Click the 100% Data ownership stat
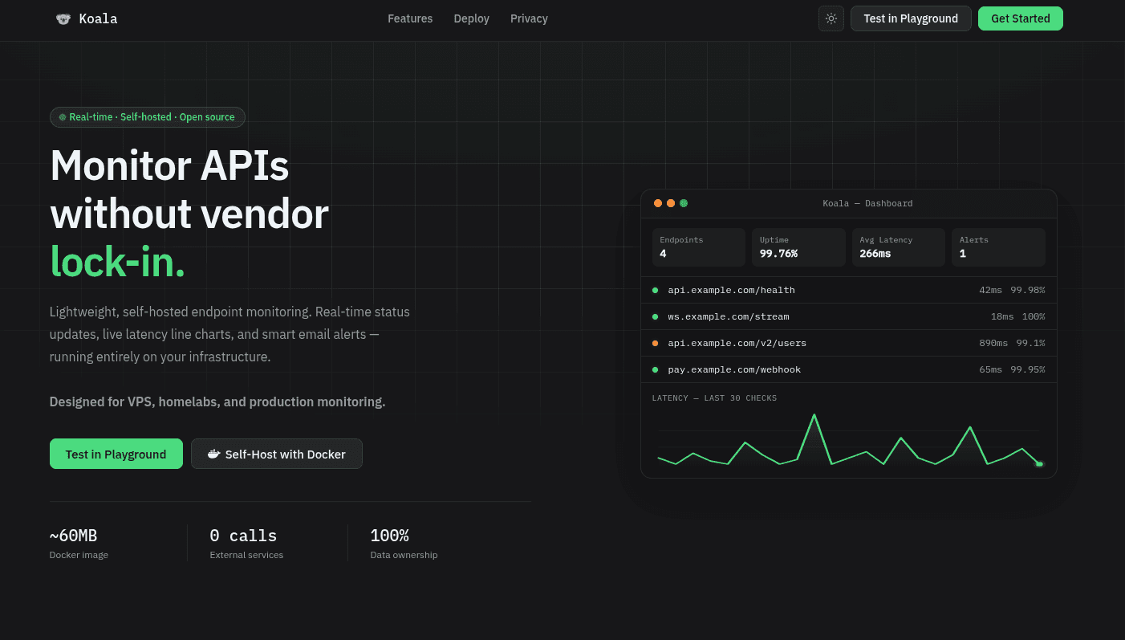Viewport: 1125px width, 640px height. point(404,543)
